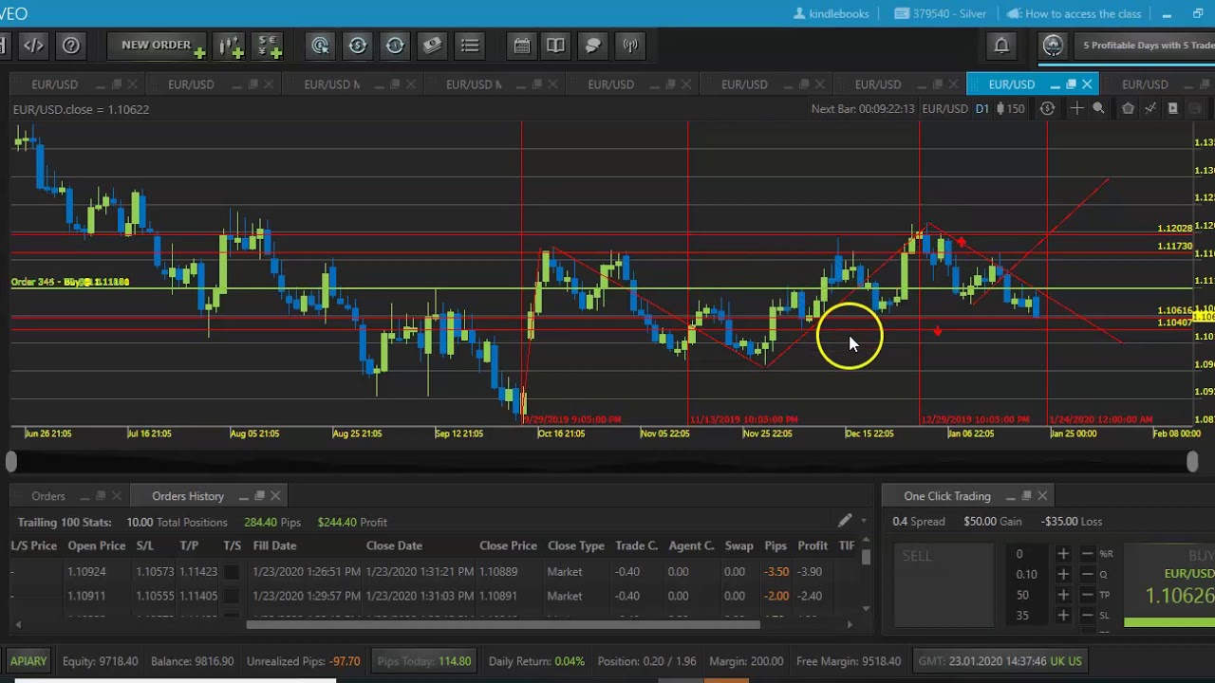Click the dollar refresh circular icon in toolbar

(x=358, y=46)
